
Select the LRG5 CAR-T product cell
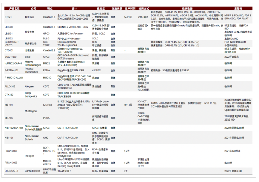pos(12,171)
